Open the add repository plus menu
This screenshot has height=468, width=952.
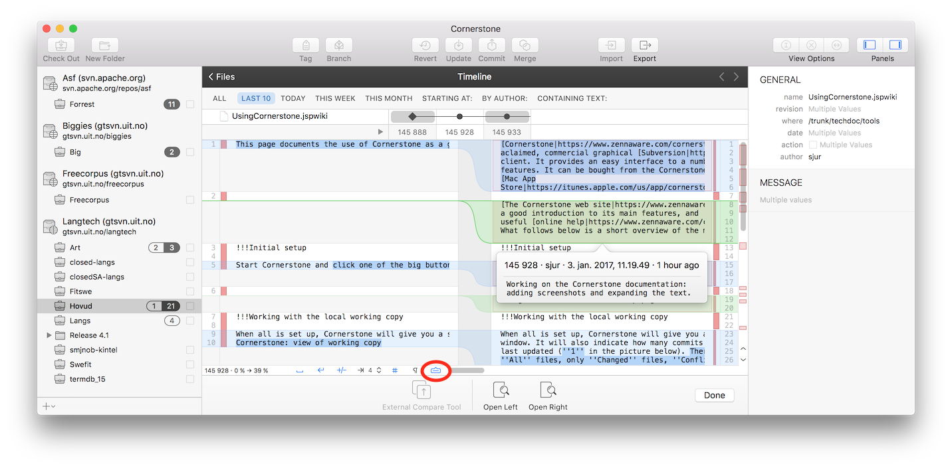pos(49,406)
